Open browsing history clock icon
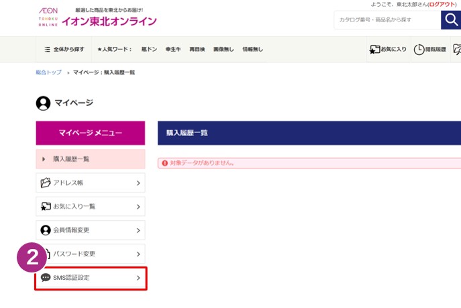Screen dimensions: 461x308 [x=419, y=49]
